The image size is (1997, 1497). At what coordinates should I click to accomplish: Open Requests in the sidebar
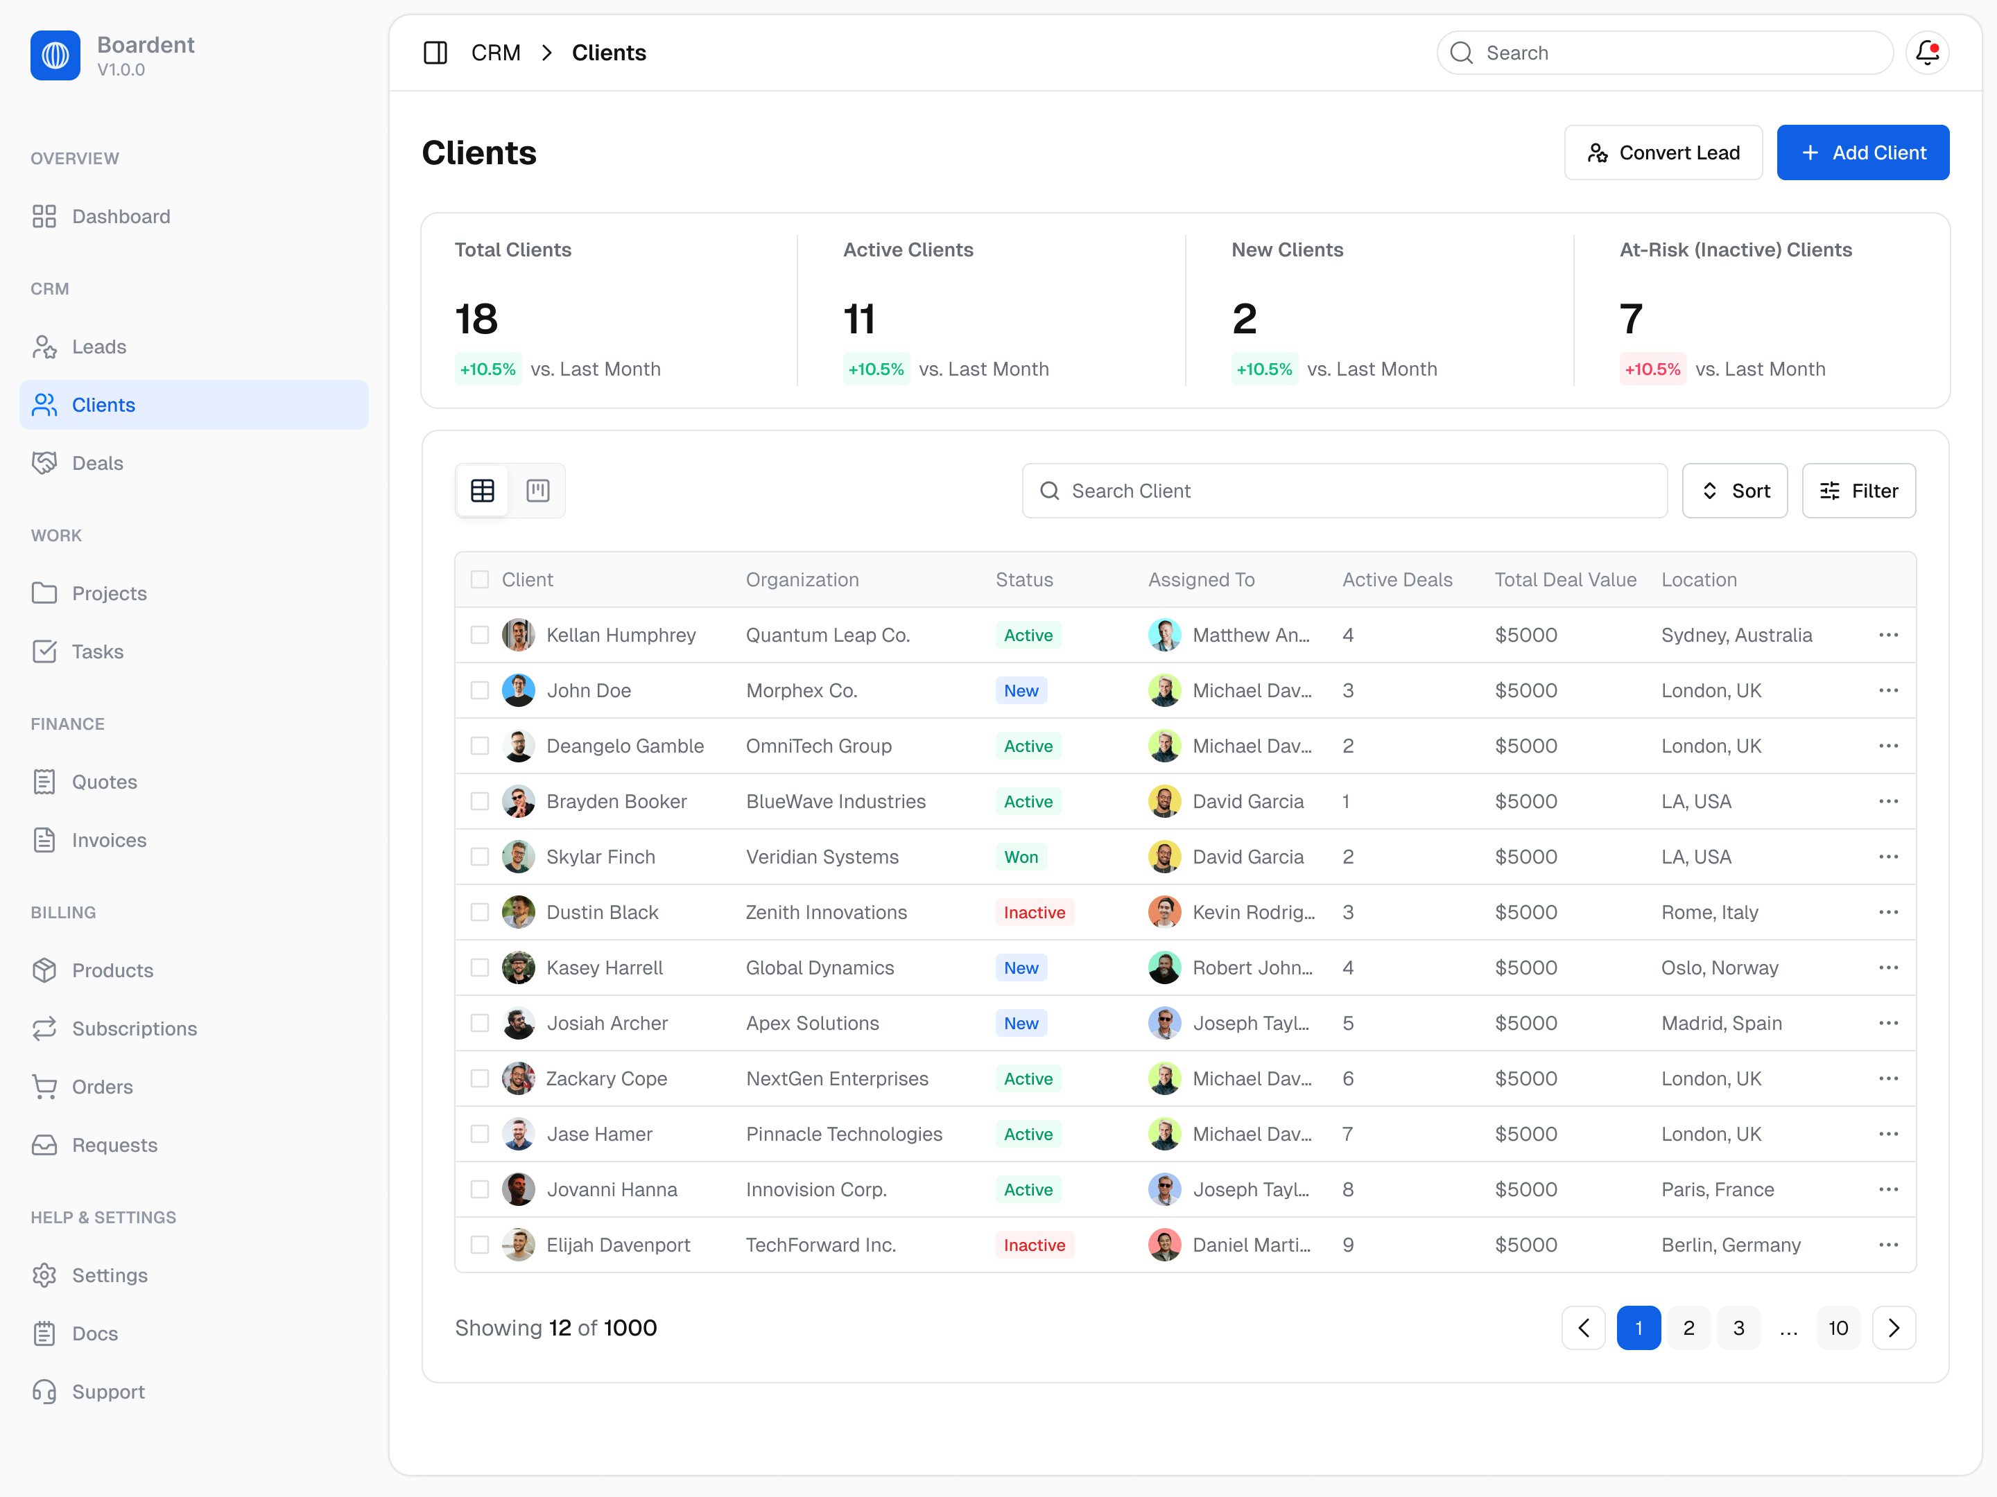tap(194, 1145)
